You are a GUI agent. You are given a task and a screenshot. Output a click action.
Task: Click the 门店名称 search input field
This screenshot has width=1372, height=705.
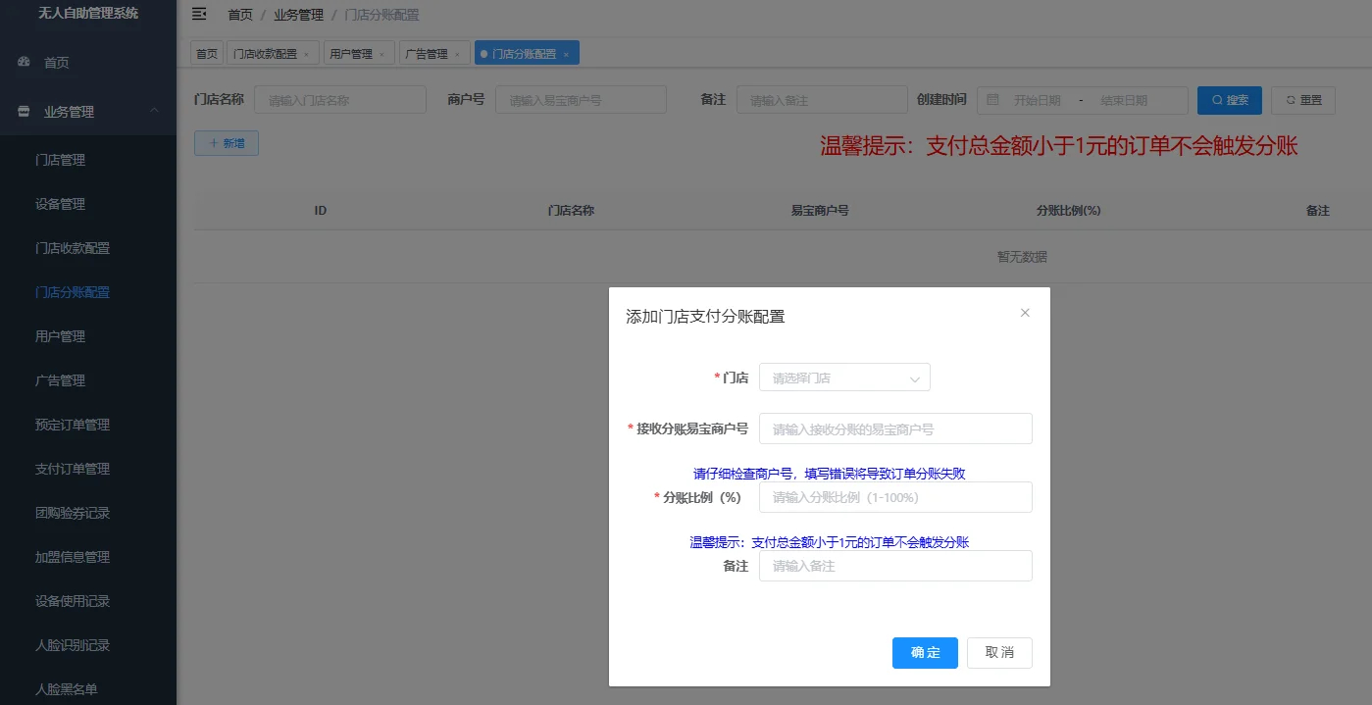[339, 99]
